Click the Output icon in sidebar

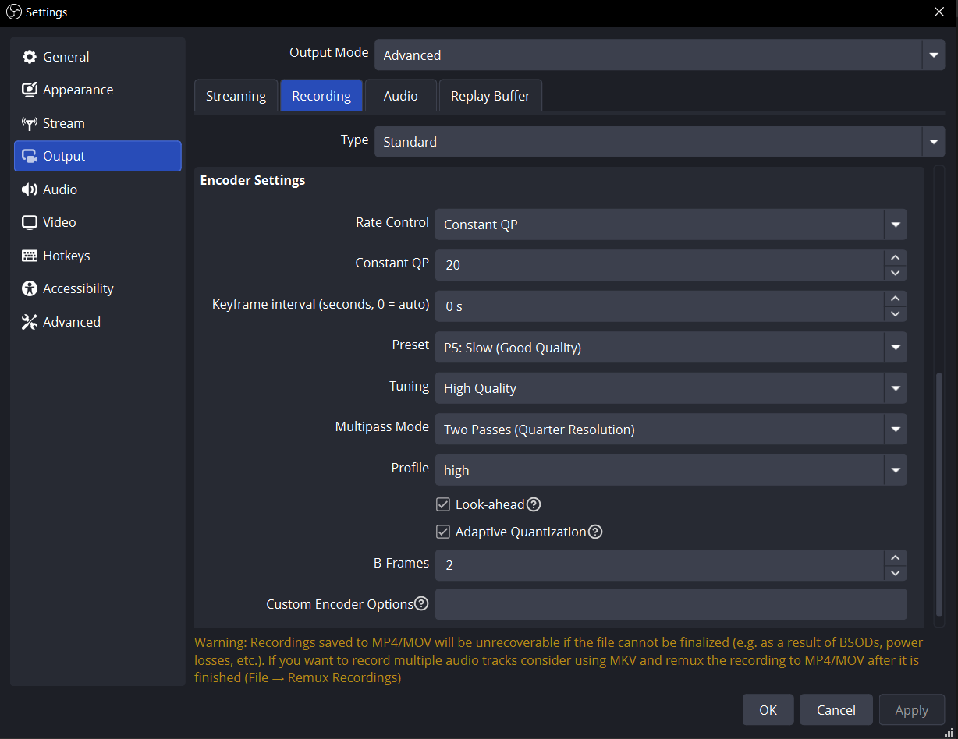click(30, 156)
